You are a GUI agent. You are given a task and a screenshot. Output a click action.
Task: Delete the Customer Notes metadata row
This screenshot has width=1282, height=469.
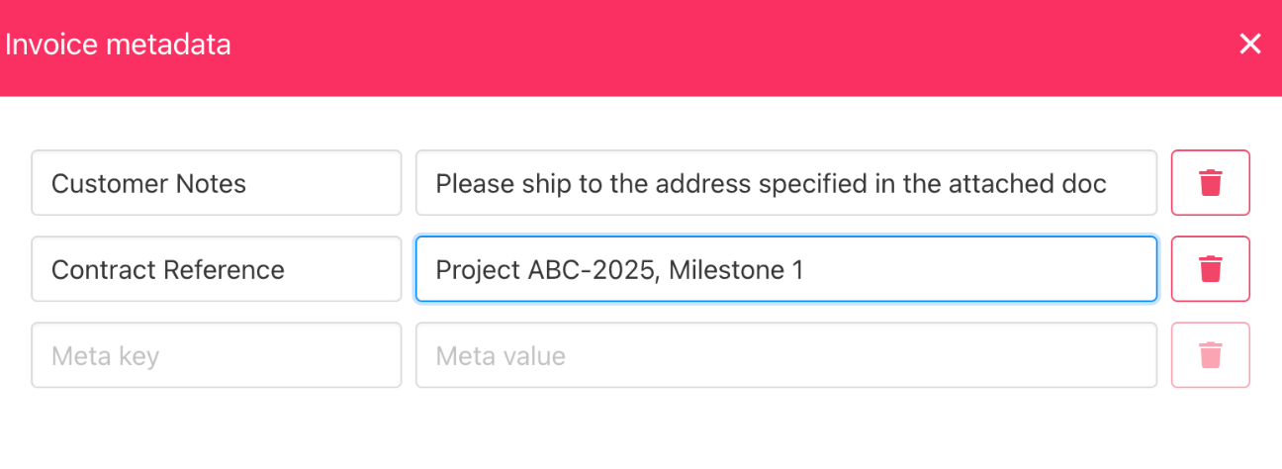[x=1211, y=183]
